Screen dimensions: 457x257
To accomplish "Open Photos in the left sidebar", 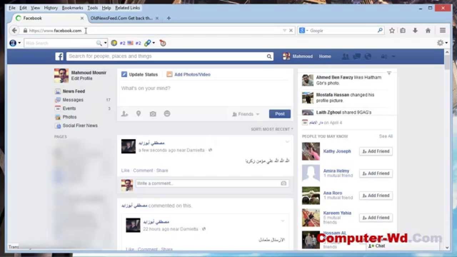I will [69, 117].
